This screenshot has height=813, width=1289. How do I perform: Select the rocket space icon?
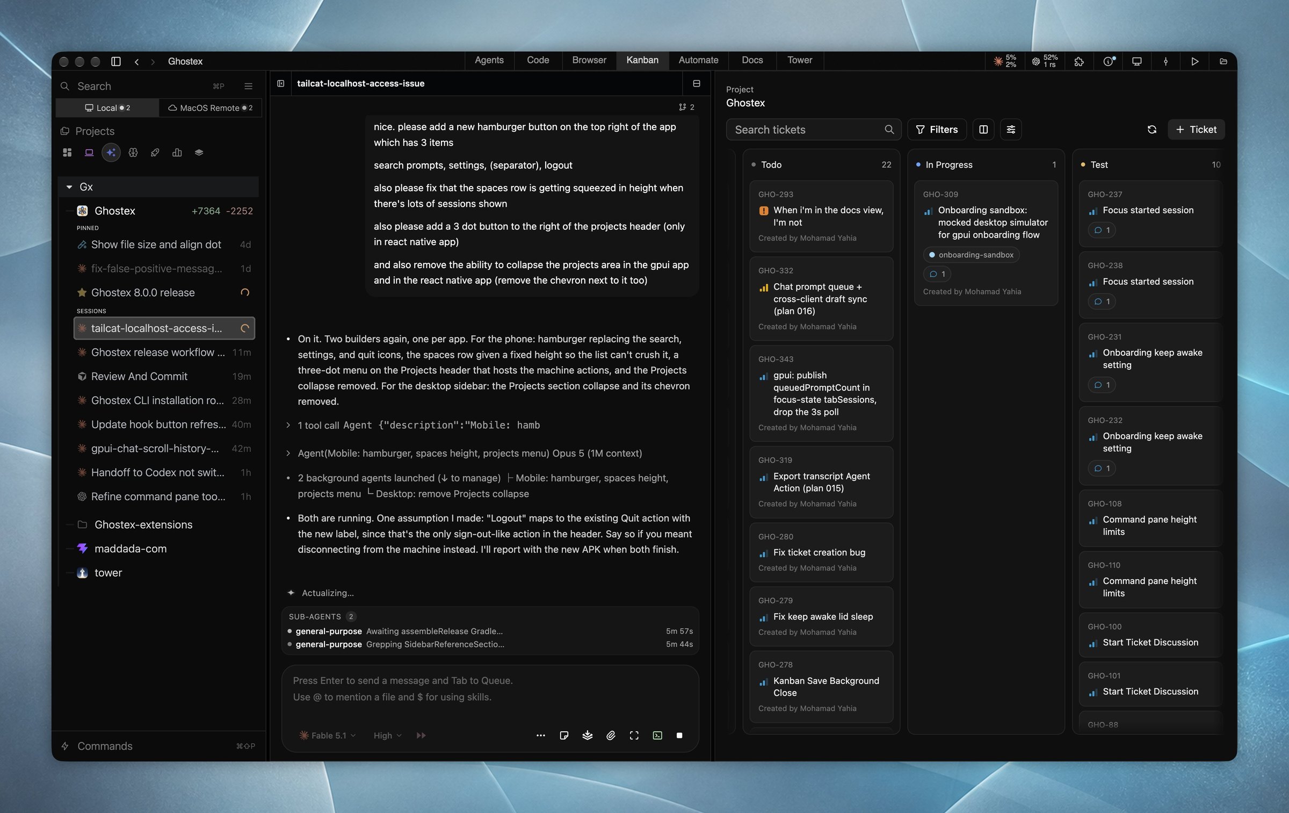155,153
